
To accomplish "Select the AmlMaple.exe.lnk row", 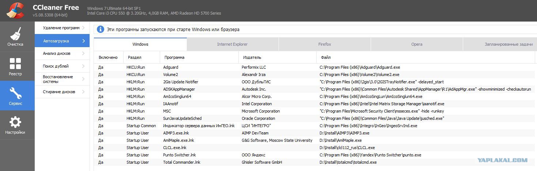I will 314,140.
